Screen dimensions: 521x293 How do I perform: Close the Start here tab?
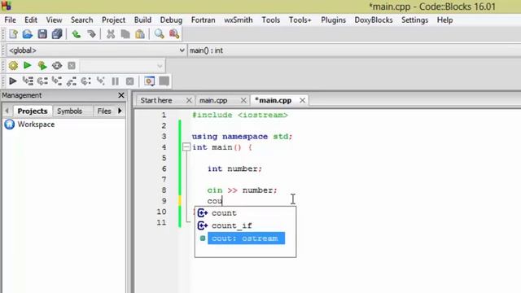point(189,100)
